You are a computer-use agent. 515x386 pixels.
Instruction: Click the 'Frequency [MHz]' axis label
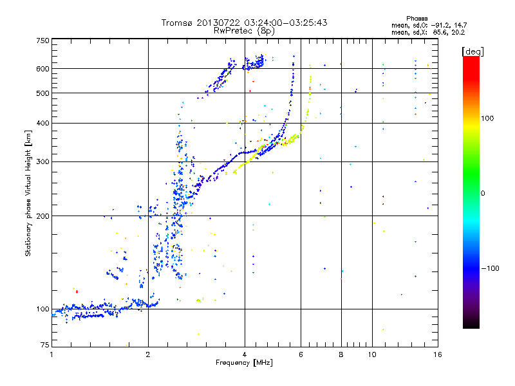click(244, 363)
